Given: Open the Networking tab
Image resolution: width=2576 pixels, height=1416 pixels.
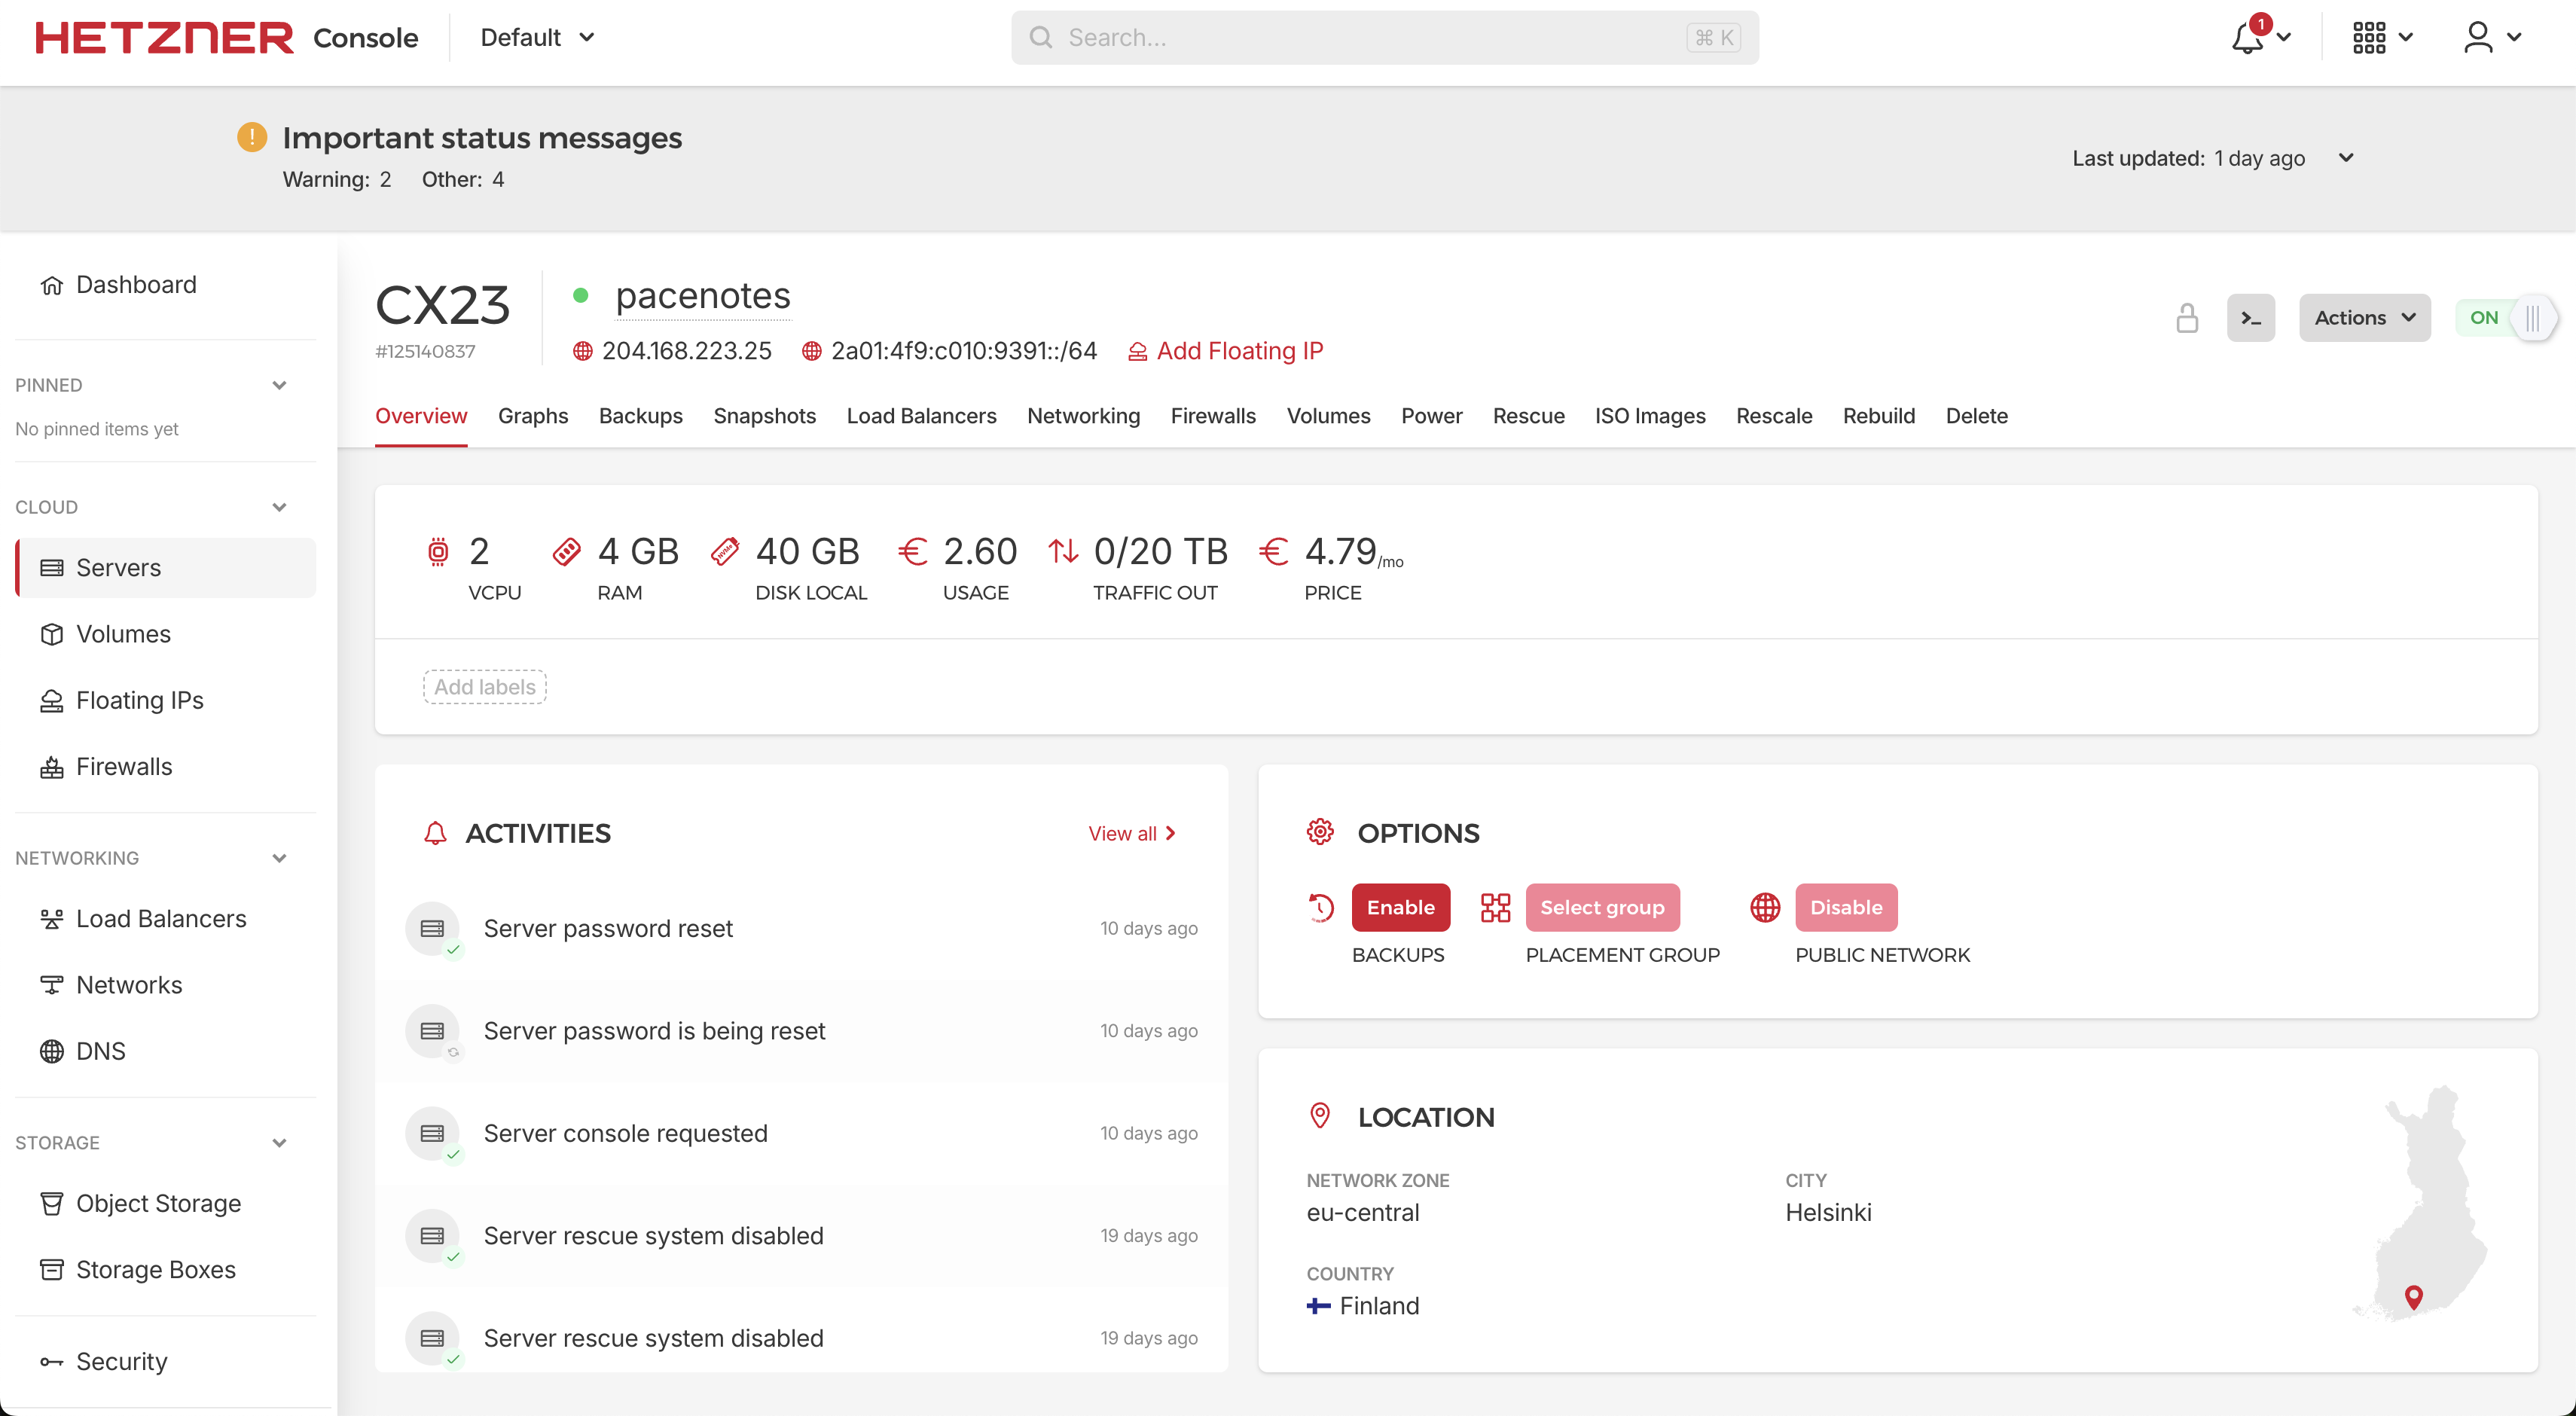Looking at the screenshot, I should [1083, 416].
